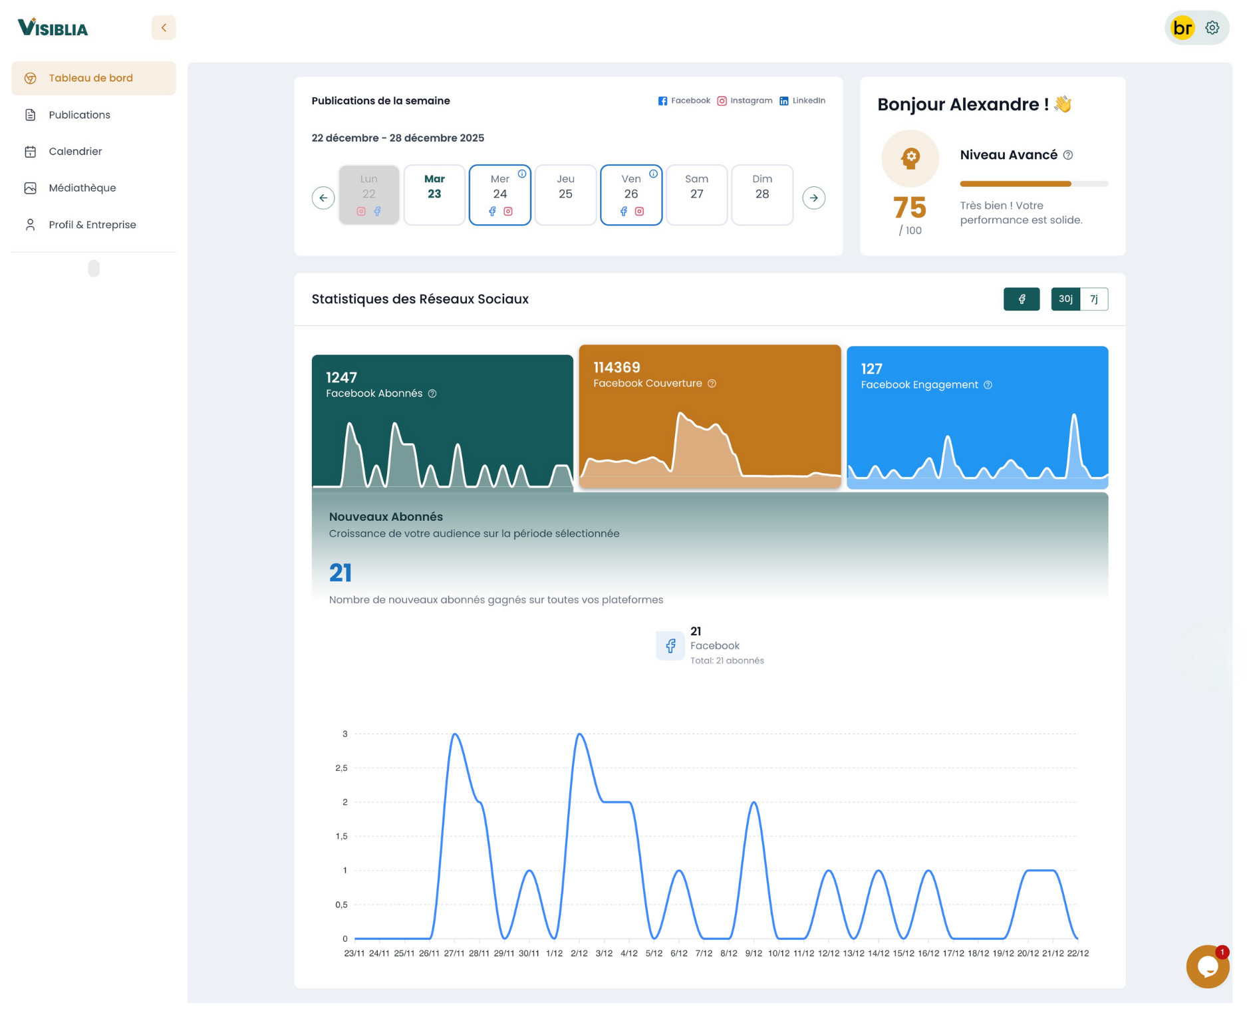The height and width of the screenshot is (1025, 1247).
Task: Toggle the Facebook filter in Statistiques header
Action: [1022, 299]
